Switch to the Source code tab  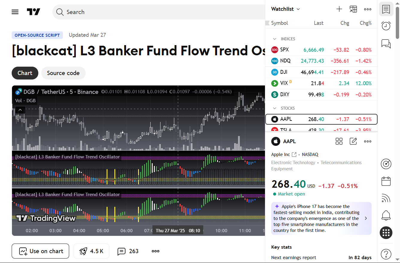[x=63, y=73]
